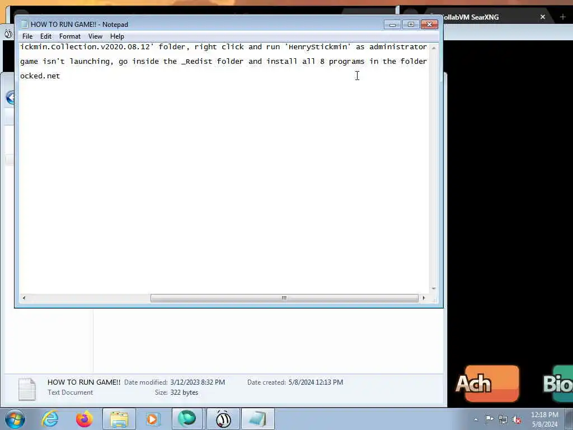The height and width of the screenshot is (430, 573).
Task: Click the Show desktop button at taskbar edge
Action: 569,419
